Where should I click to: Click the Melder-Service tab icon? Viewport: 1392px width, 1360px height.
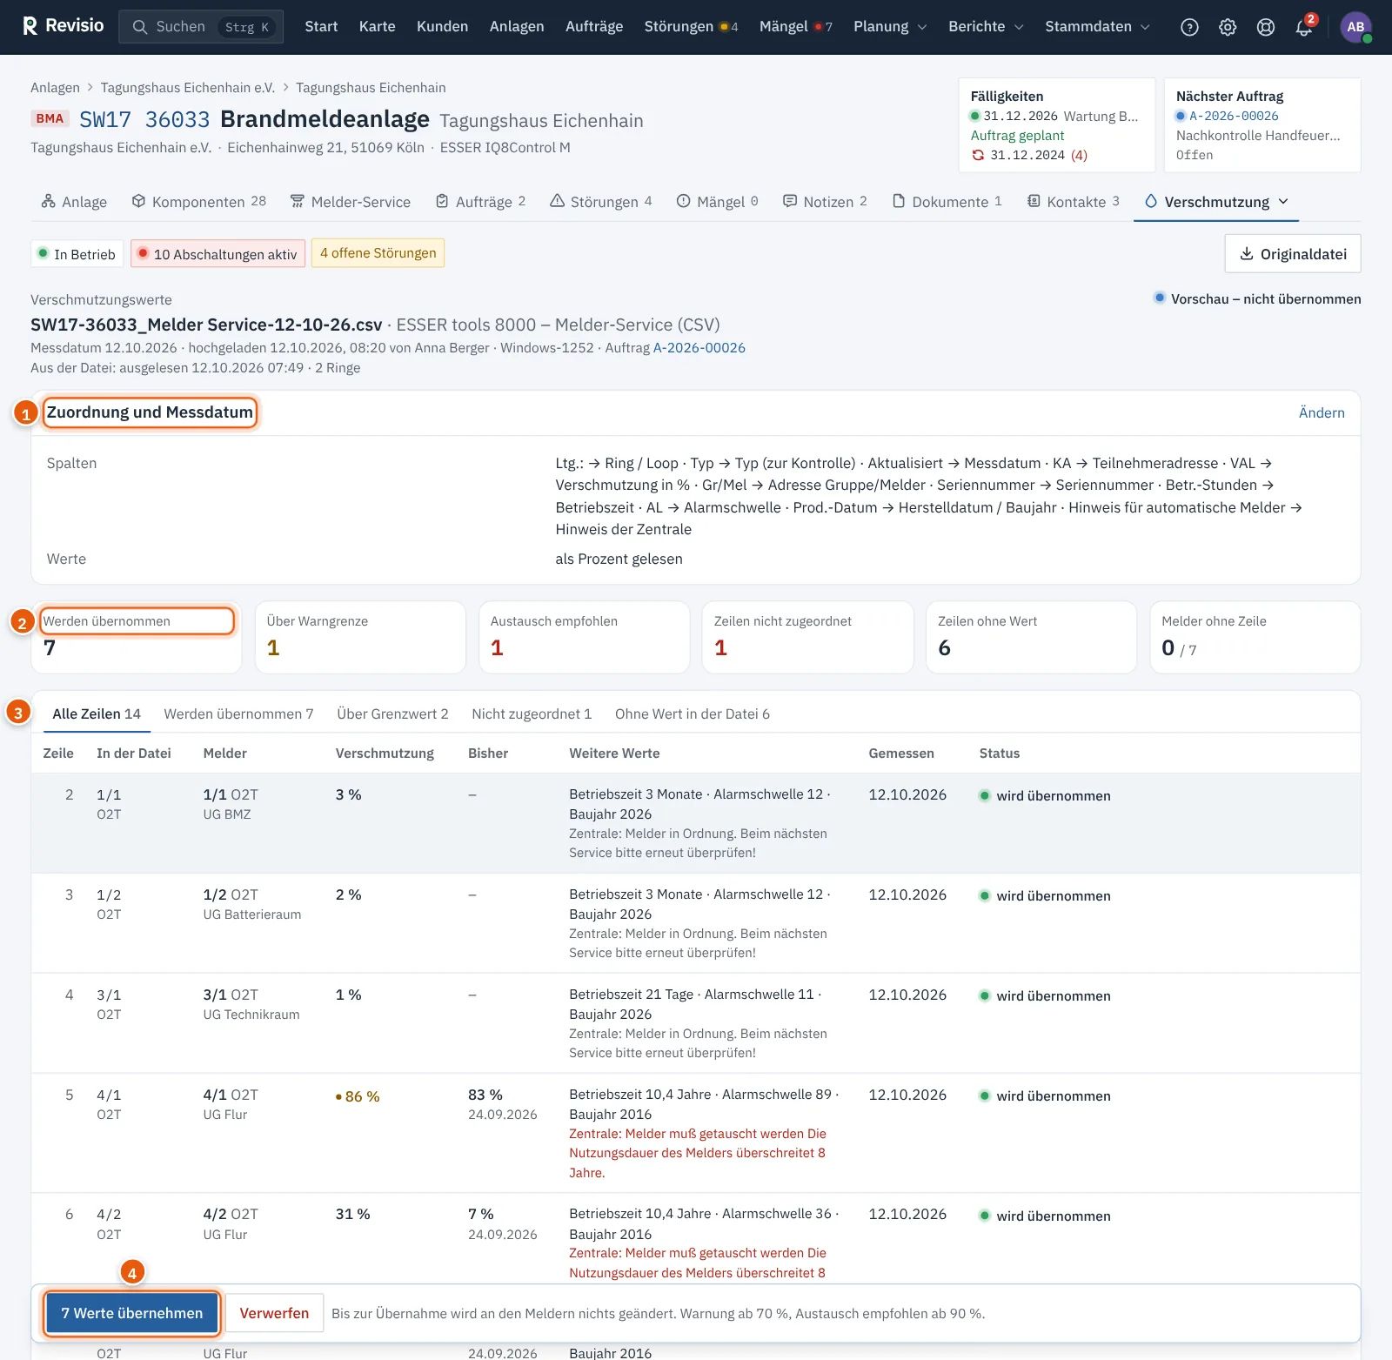298,201
